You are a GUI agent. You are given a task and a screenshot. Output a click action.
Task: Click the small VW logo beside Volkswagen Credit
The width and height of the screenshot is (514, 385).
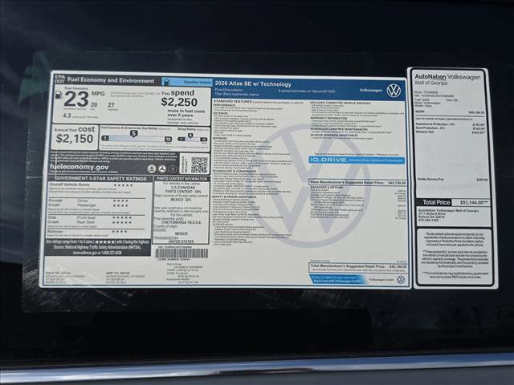coord(401,280)
